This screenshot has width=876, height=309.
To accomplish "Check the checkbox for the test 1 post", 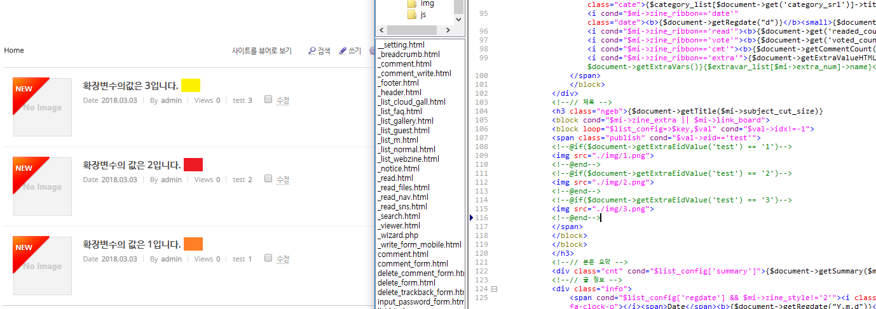I will click(x=268, y=258).
